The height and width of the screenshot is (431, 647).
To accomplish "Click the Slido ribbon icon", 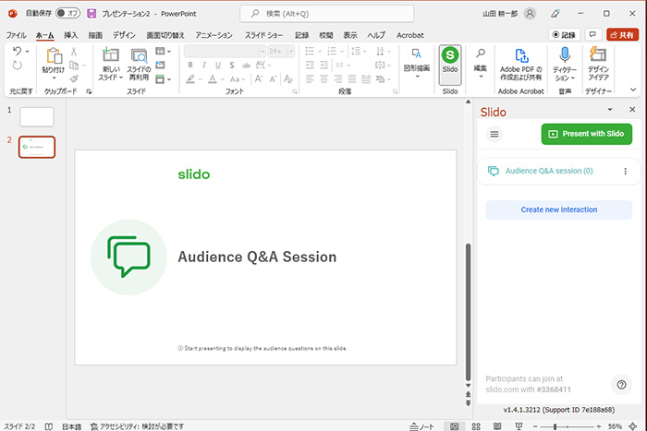I will tap(450, 55).
